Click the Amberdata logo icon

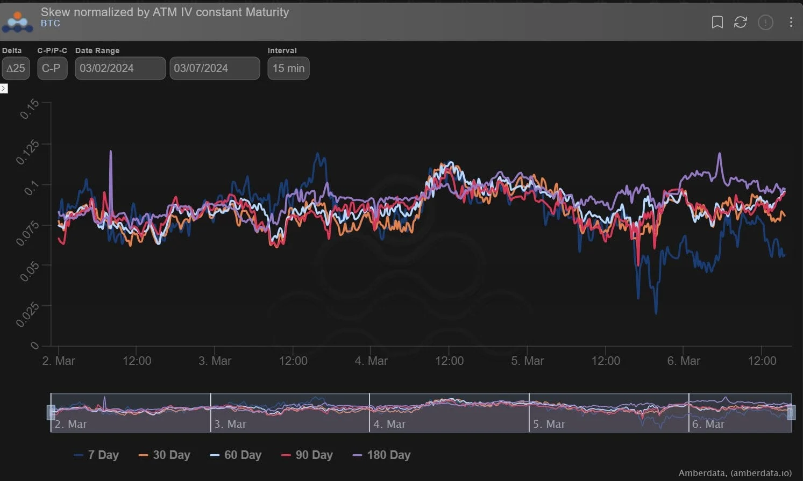18,22
